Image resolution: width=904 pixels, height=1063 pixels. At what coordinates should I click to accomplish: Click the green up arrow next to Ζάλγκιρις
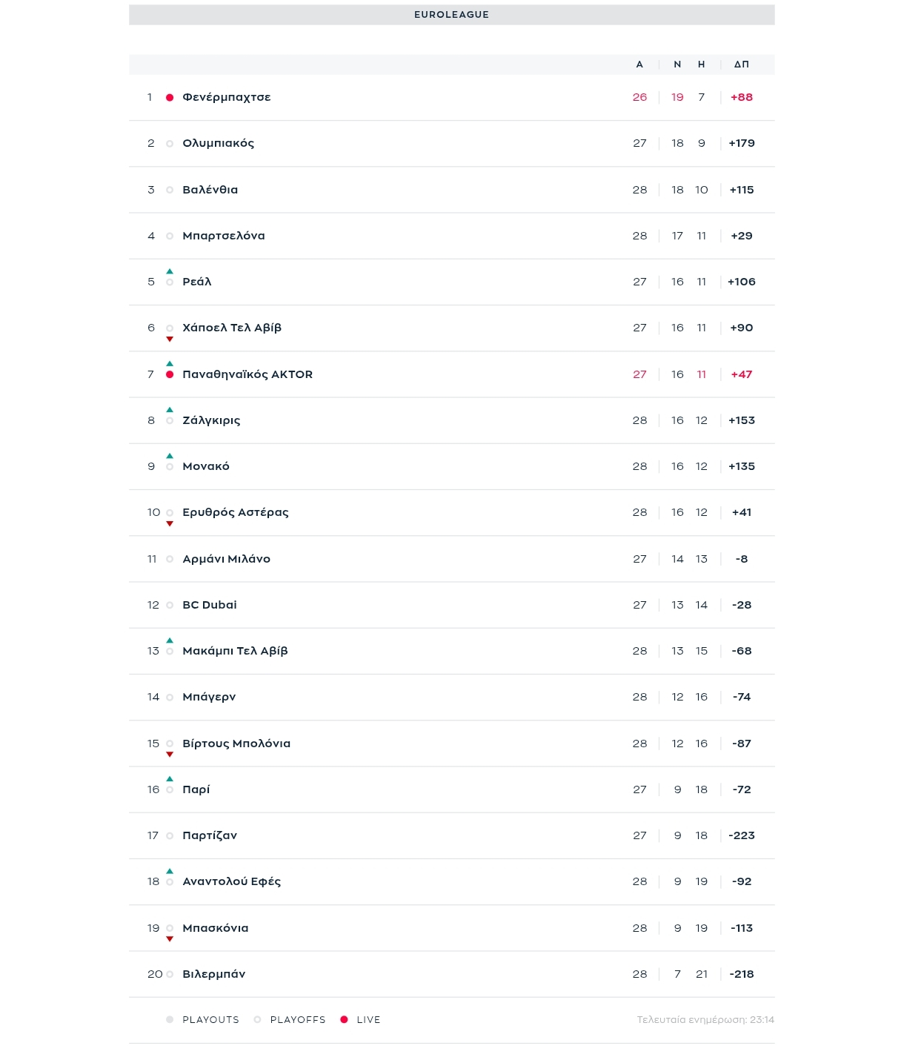(170, 410)
